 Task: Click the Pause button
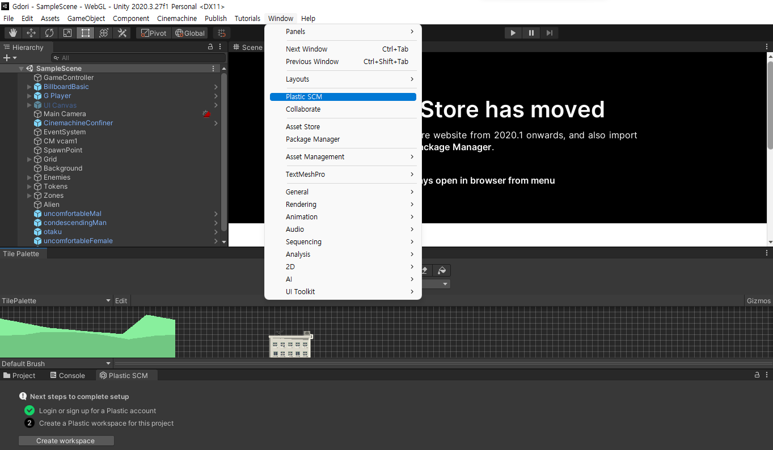tap(531, 33)
